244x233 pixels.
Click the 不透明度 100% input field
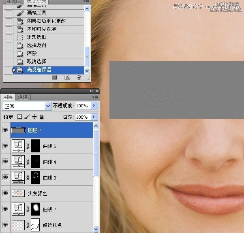pyautogui.click(x=83, y=106)
